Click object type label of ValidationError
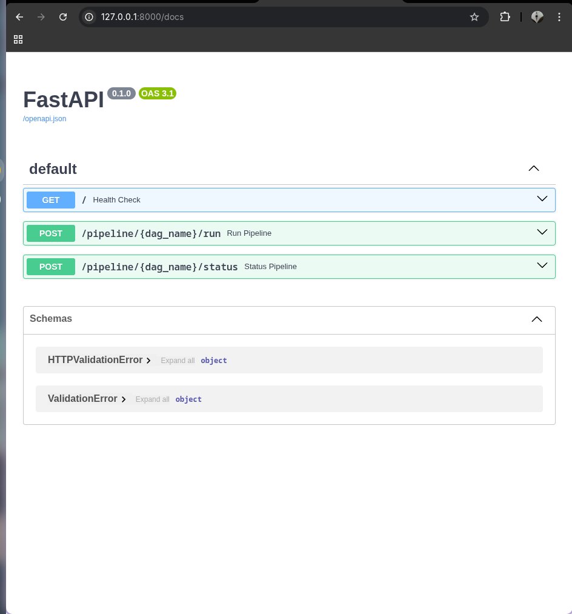 pyautogui.click(x=188, y=399)
